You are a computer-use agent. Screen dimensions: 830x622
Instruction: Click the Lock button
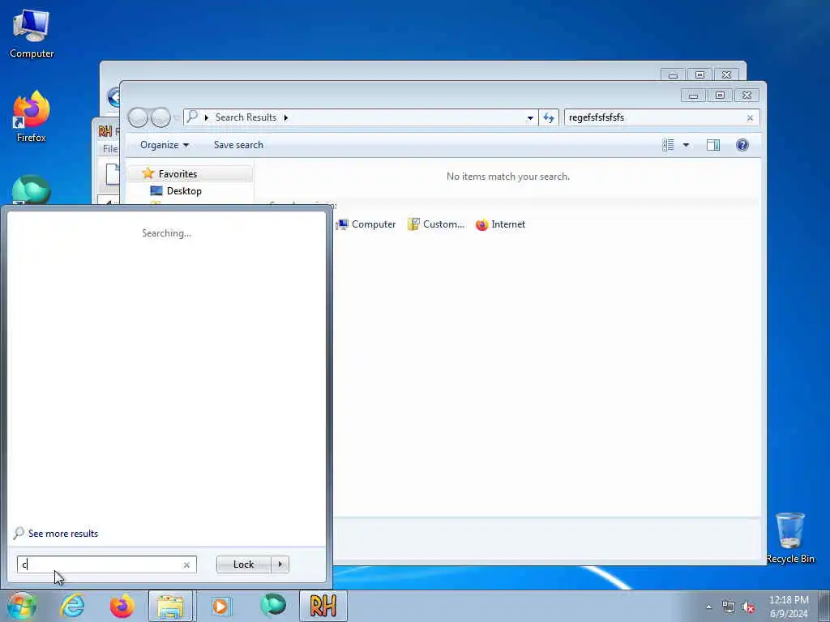243,564
